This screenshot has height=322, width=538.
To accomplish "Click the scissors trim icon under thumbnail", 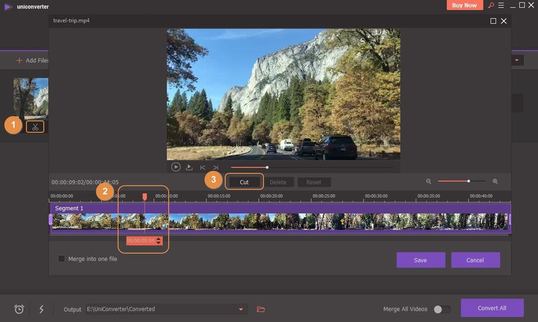I will tap(35, 127).
